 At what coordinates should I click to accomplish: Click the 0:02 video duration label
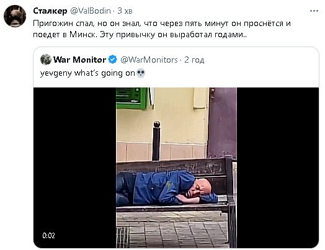[x=48, y=236]
